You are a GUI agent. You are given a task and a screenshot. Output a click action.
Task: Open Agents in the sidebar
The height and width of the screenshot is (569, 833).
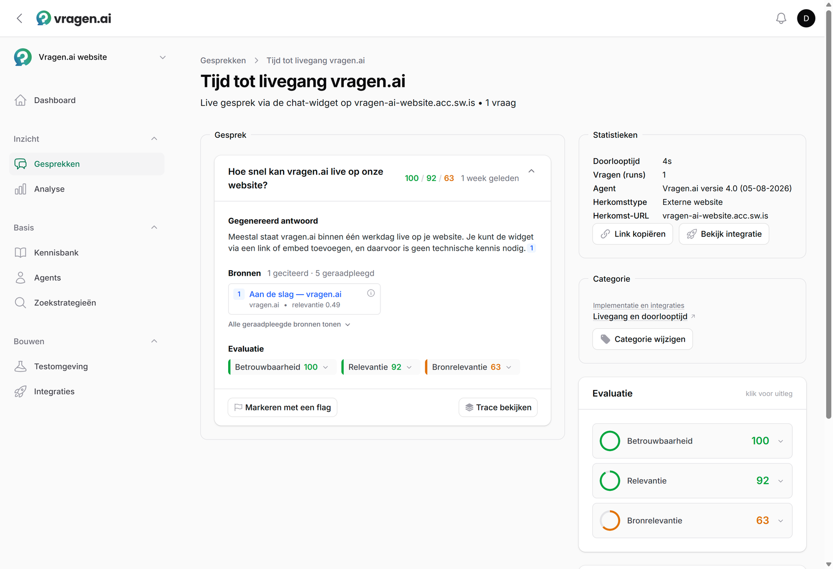click(x=87, y=278)
